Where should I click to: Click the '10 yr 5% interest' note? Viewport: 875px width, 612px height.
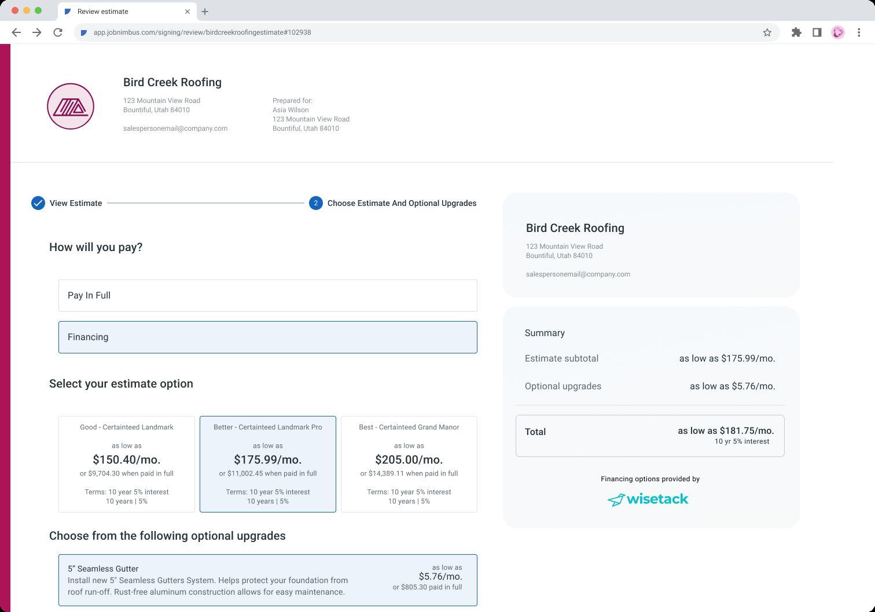(x=742, y=441)
